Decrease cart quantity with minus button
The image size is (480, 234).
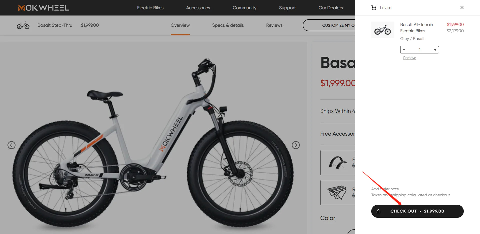[x=404, y=50]
